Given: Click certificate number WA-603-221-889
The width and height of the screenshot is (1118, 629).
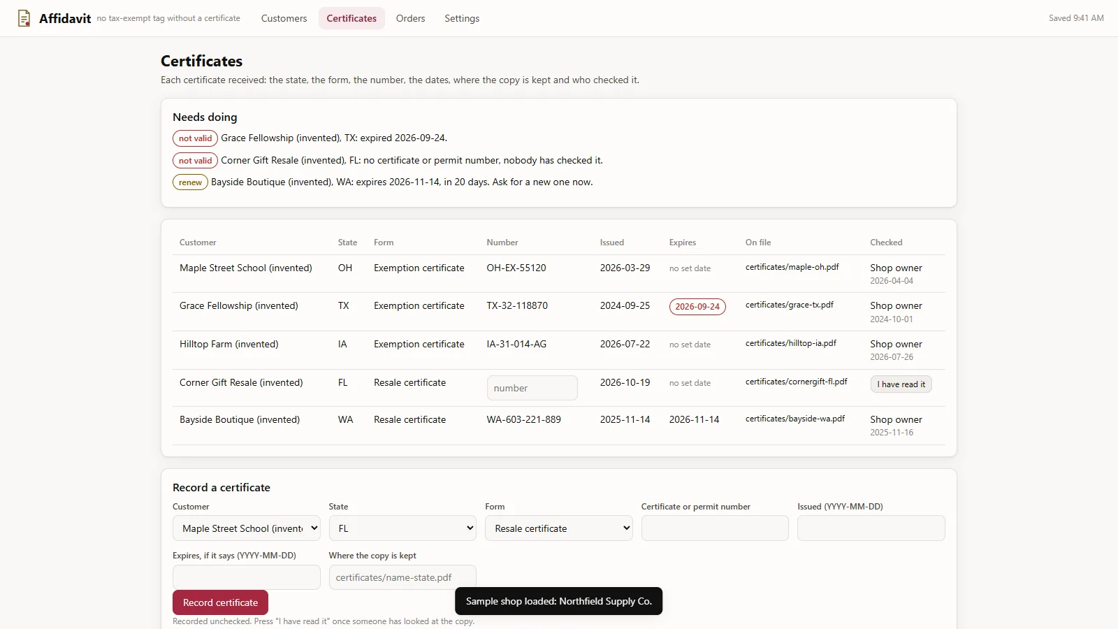Looking at the screenshot, I should coord(524,419).
